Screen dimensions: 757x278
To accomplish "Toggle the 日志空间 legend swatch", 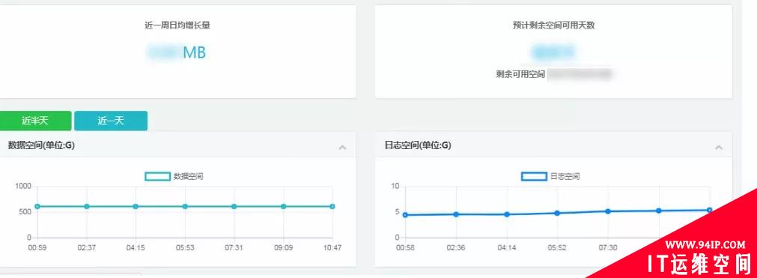I will [534, 177].
